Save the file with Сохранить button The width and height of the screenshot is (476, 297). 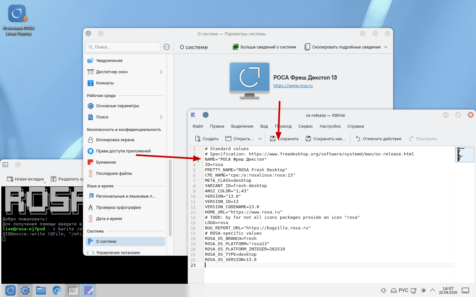coord(284,139)
